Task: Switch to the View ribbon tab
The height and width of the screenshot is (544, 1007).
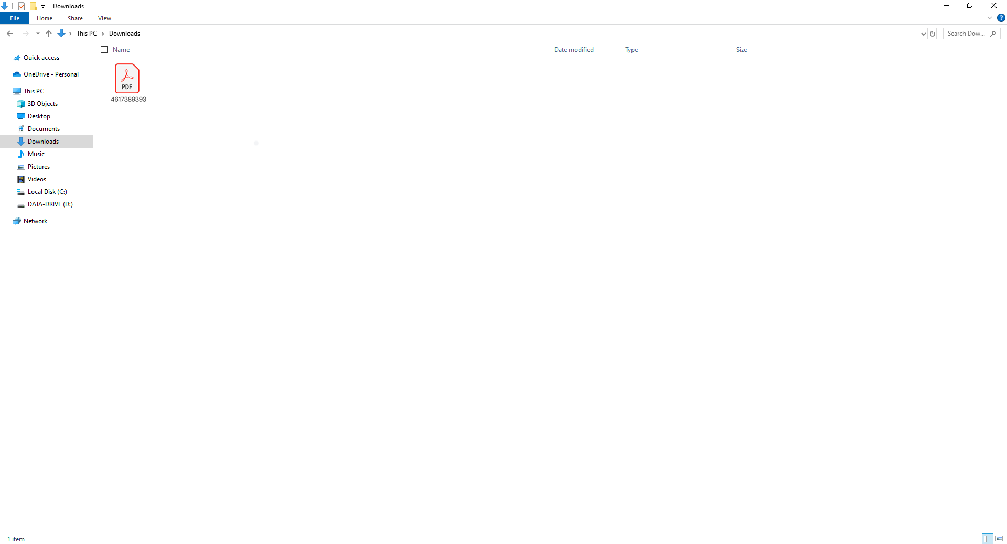Action: [104, 18]
